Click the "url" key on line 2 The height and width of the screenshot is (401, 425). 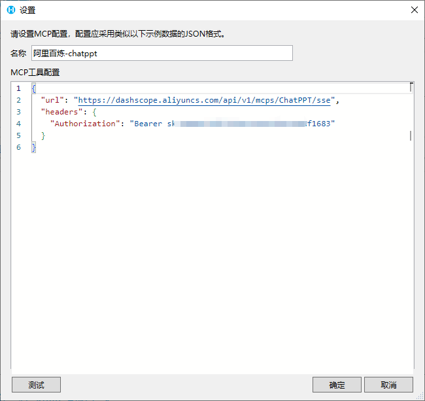click(x=52, y=100)
